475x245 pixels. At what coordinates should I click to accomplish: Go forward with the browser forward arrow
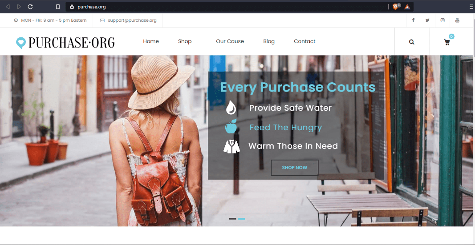pos(19,7)
